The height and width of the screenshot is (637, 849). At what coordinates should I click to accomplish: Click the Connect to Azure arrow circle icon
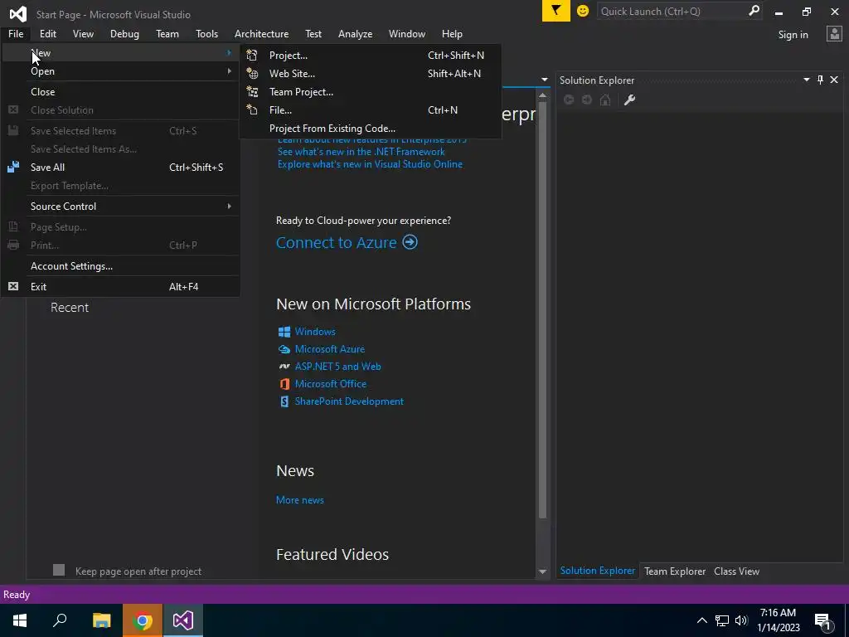410,242
